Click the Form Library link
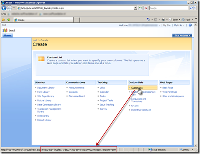The image size is (200, 154). (43, 92)
